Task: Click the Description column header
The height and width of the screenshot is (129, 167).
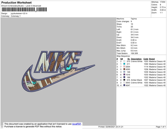Action: (136, 59)
